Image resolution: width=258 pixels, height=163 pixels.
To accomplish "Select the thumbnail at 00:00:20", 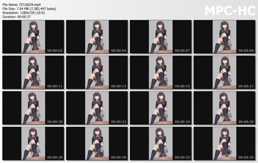I will [x=33, y=108].
